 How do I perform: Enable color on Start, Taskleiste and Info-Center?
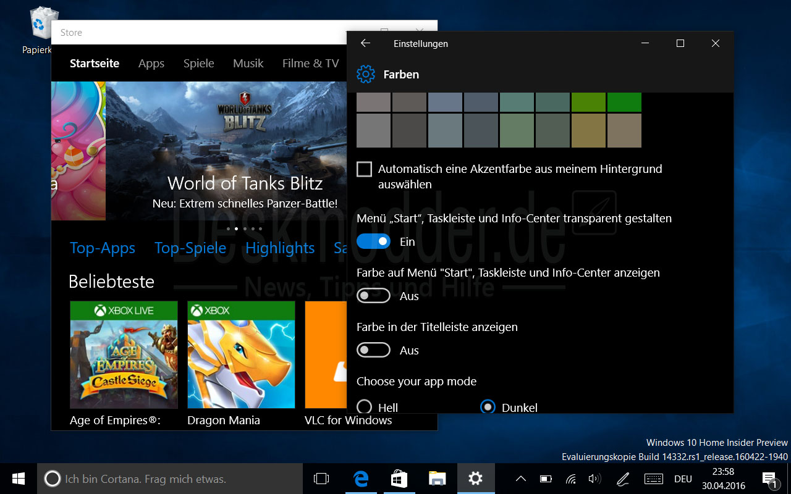(x=373, y=296)
